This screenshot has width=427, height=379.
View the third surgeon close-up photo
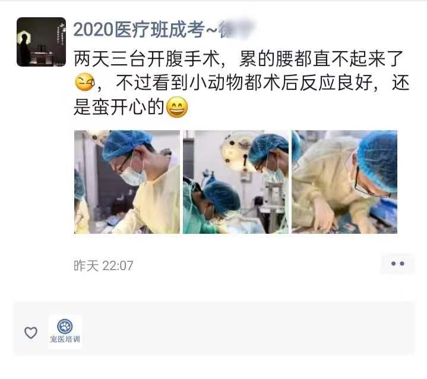344,182
